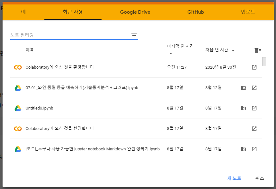Image resolution: width=276 pixels, height=189 pixels.
Task: Open Colaboratory notebook last opened 8월 17일
Action: tap(60, 128)
